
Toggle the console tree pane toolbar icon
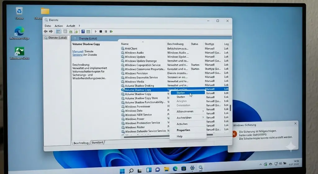click(x=58, y=31)
